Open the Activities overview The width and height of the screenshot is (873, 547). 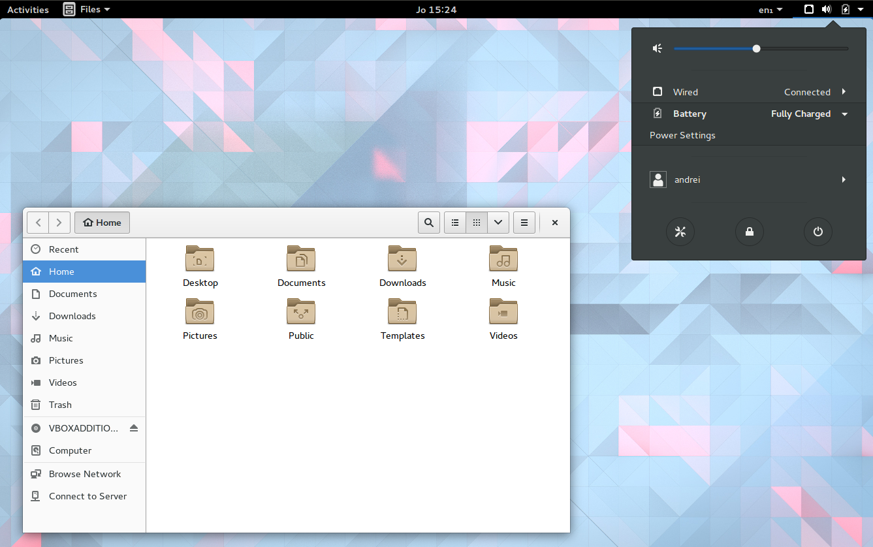[27, 9]
